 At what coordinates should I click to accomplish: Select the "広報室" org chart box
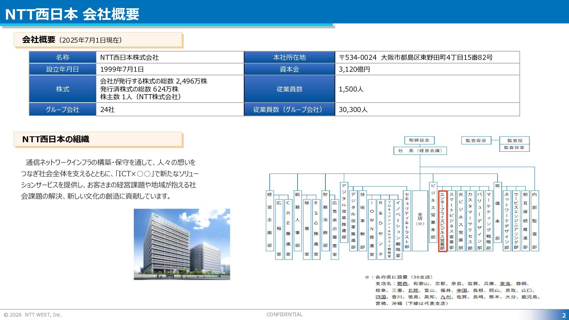[x=279, y=229]
